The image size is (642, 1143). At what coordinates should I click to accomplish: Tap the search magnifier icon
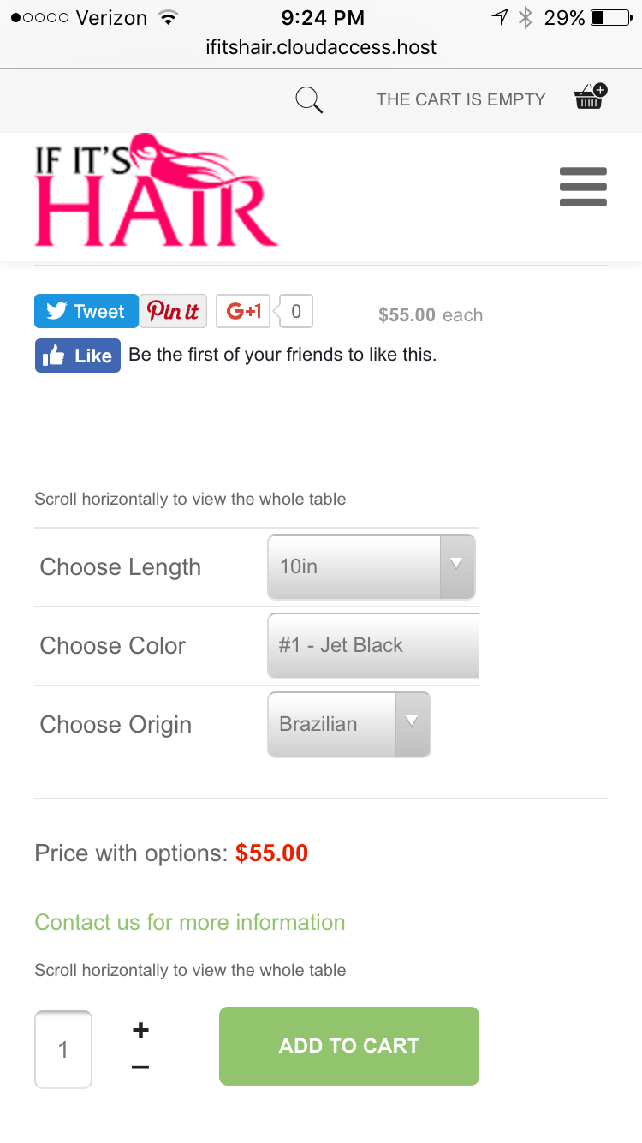click(x=309, y=100)
